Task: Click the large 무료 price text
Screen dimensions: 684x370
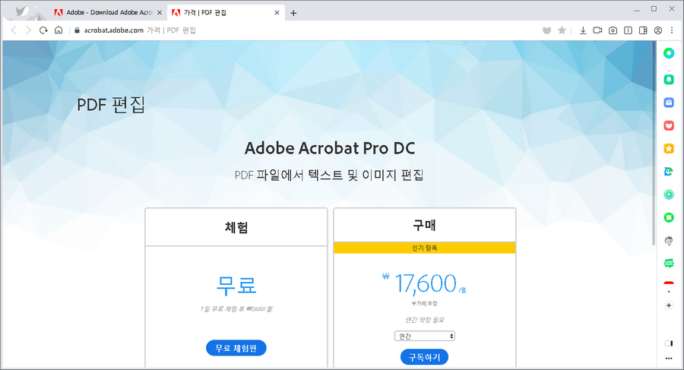Action: point(236,285)
